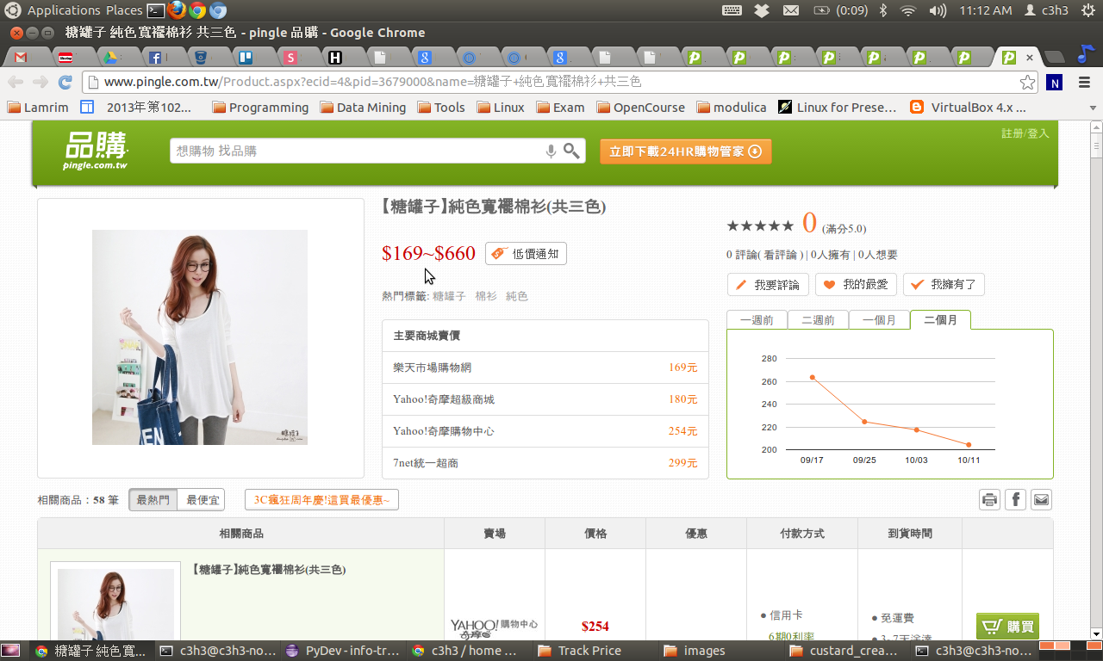Click the Chrome forward arrow

[x=40, y=82]
